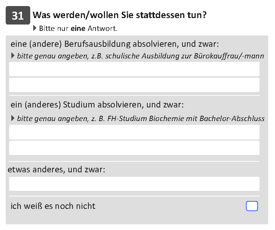The width and height of the screenshot is (275, 230).
Task: Click the separator line above "etwas anderes"
Action: coord(134,161)
